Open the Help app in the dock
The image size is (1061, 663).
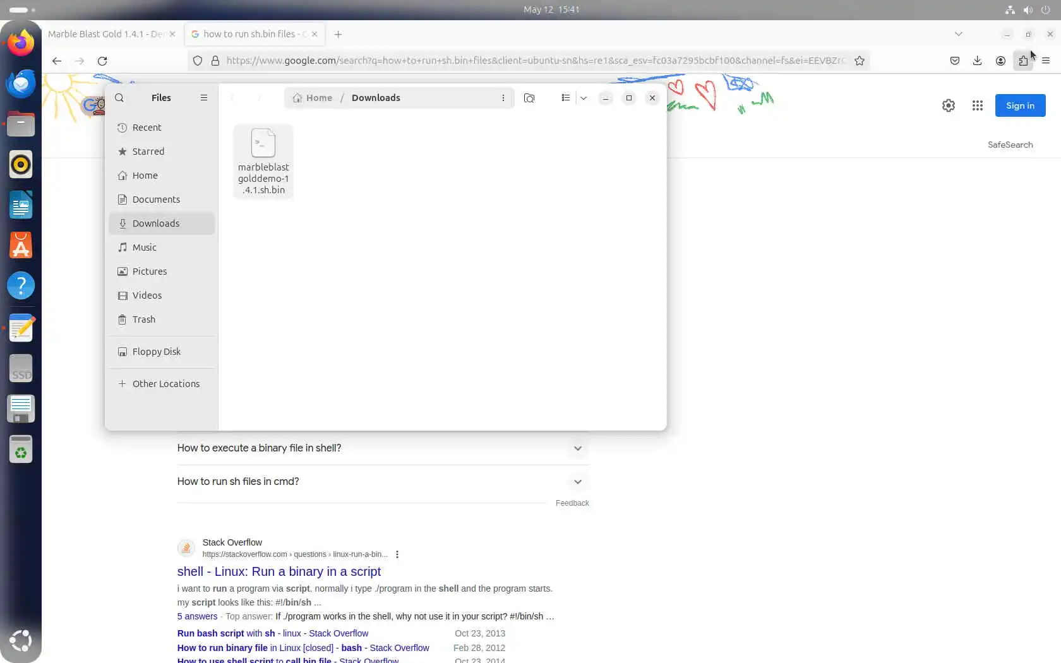pyautogui.click(x=21, y=285)
